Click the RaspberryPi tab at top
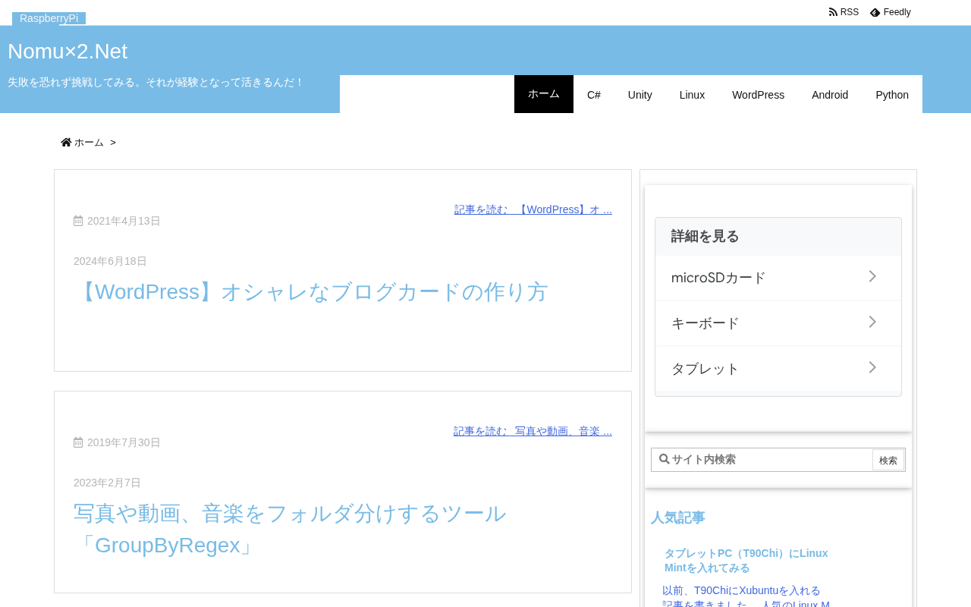Image resolution: width=971 pixels, height=607 pixels. pos(49,18)
